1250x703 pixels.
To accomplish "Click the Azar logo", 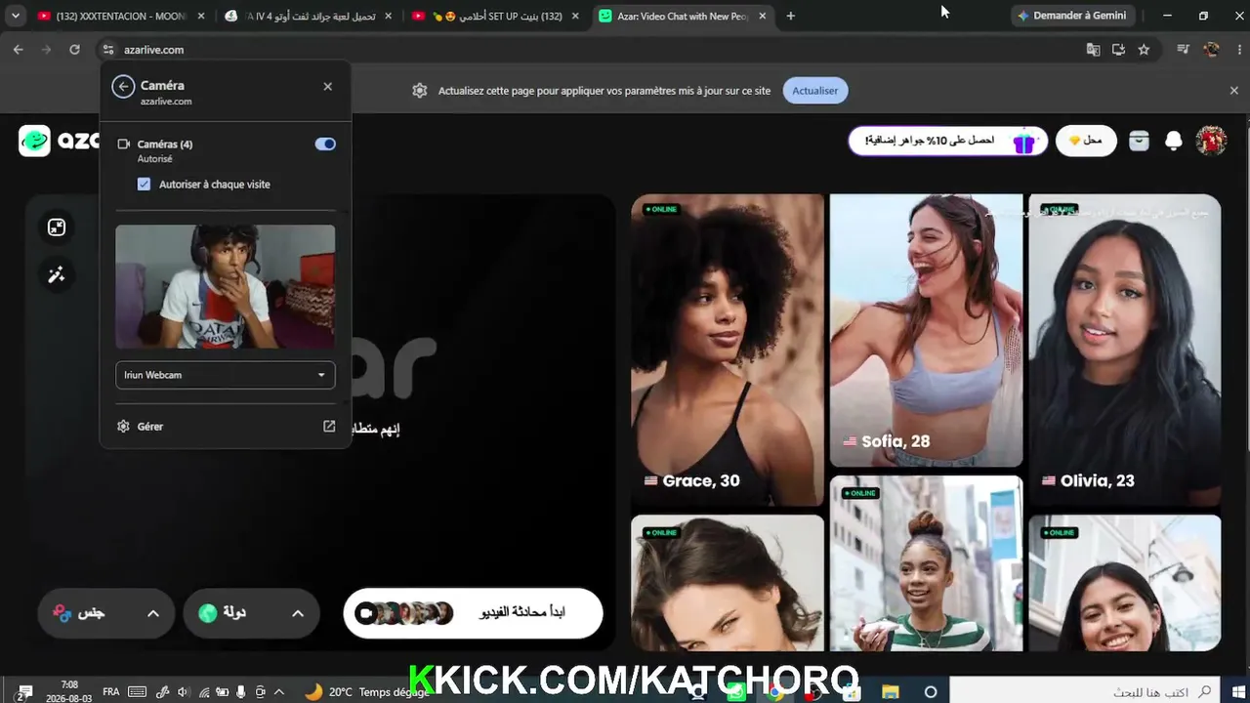I will [59, 141].
